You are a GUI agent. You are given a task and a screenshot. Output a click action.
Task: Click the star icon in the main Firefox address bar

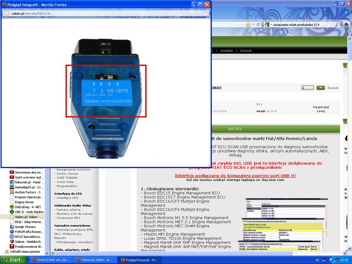pyautogui.click(x=248, y=25)
